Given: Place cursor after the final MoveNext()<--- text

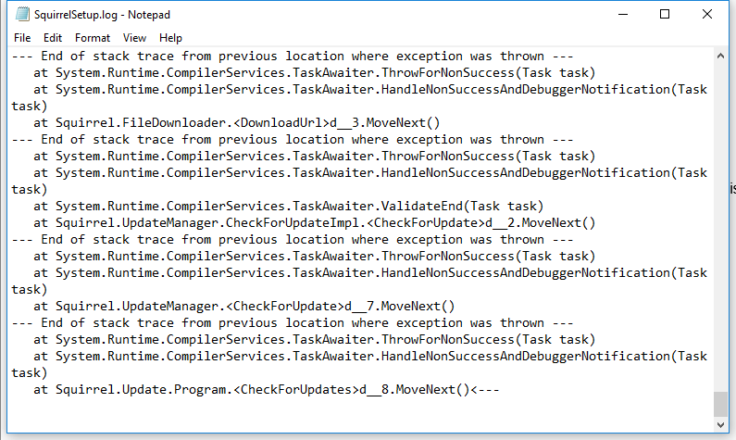Looking at the screenshot, I should [500, 390].
